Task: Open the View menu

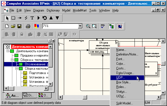Action: pyautogui.click(x=27, y=10)
